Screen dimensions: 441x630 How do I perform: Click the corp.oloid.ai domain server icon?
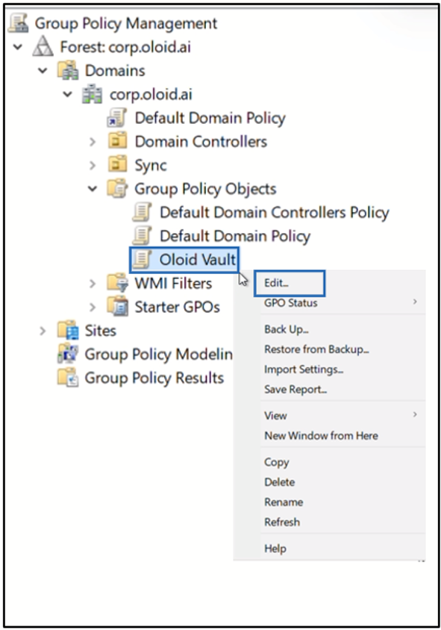click(x=92, y=94)
